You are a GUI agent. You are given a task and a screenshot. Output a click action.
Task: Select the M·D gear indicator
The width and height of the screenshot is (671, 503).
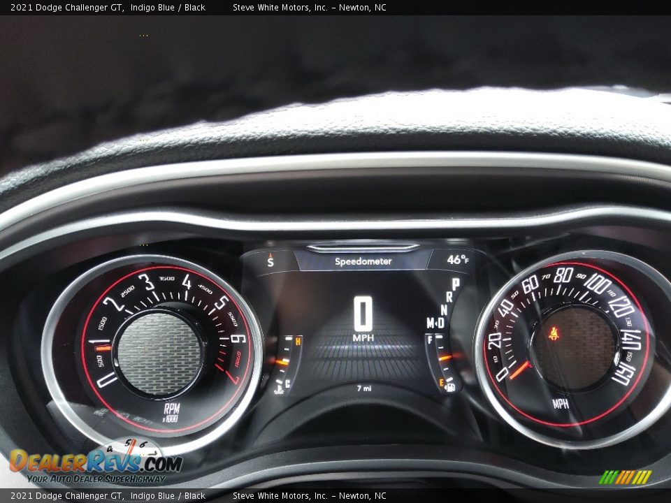coord(435,323)
